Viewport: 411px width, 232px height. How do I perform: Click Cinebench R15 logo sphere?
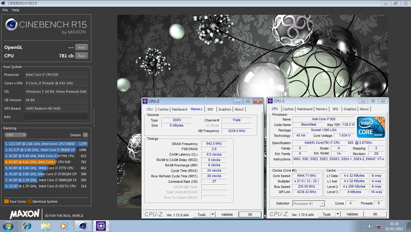[11, 24]
